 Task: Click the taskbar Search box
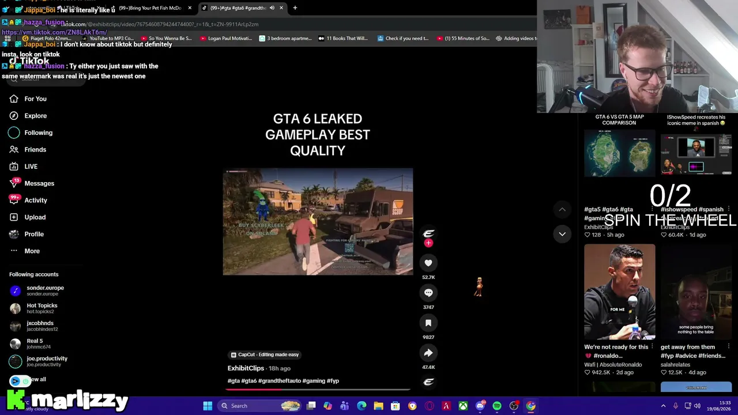(x=260, y=406)
